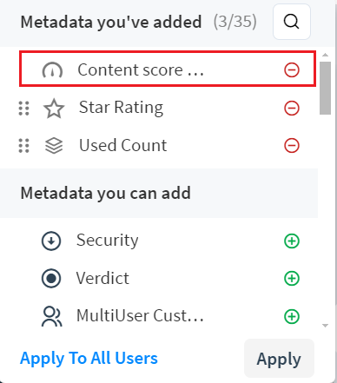Click the Apply button
Viewport: 337px width, 383px height.
[x=279, y=359]
